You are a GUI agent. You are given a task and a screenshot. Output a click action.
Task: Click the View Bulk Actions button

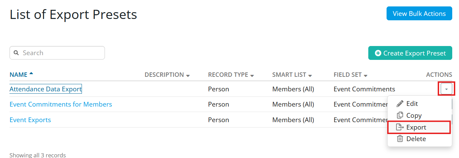pos(419,14)
